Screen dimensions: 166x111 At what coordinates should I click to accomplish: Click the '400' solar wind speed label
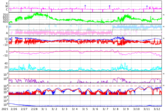5,22
